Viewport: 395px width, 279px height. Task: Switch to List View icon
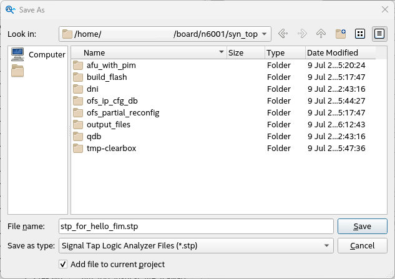360,34
